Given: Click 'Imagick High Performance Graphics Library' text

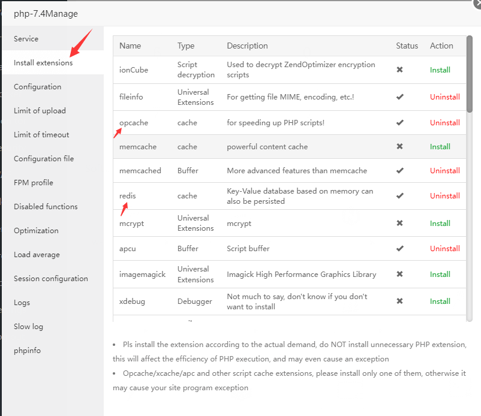Looking at the screenshot, I should click(302, 275).
